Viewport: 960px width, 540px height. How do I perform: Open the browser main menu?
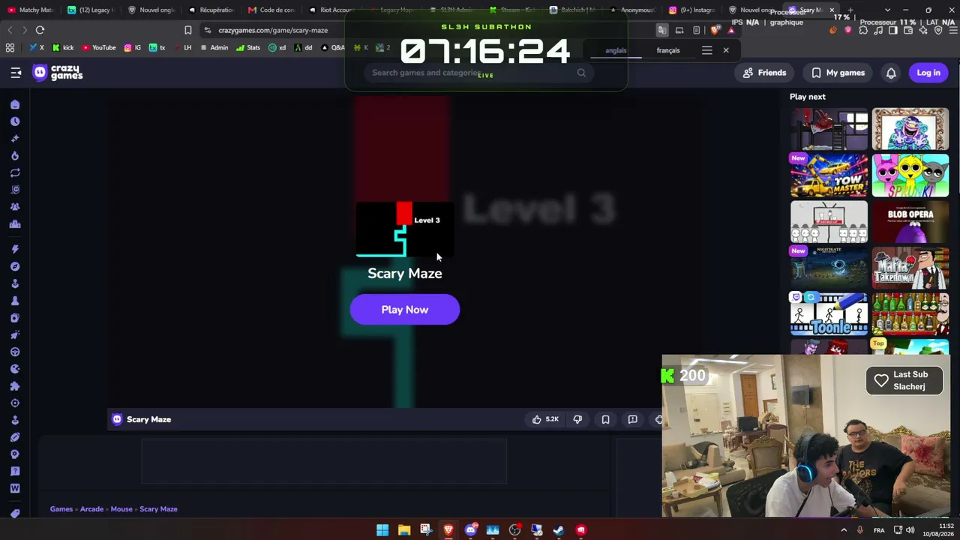tap(952, 30)
